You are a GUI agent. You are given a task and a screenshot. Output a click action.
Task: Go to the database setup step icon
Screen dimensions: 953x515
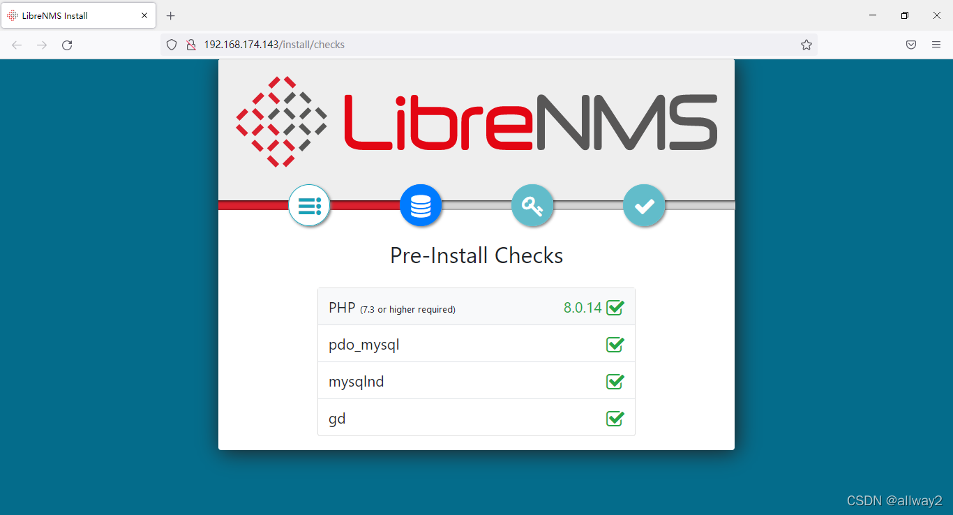421,205
